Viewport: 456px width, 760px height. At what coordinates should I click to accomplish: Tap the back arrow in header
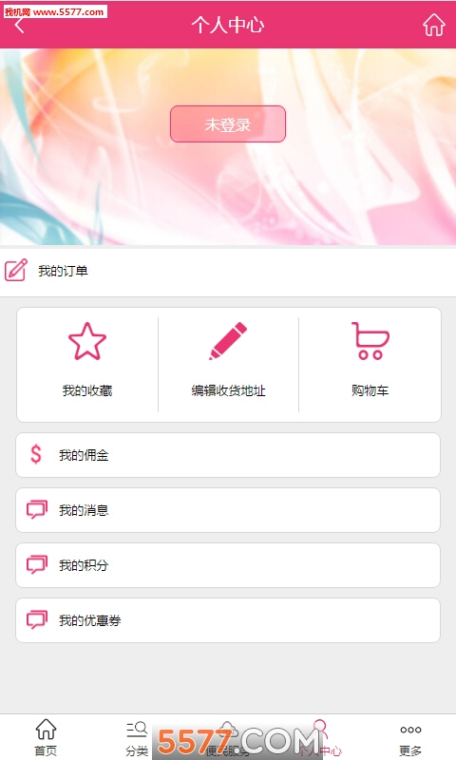click(19, 25)
